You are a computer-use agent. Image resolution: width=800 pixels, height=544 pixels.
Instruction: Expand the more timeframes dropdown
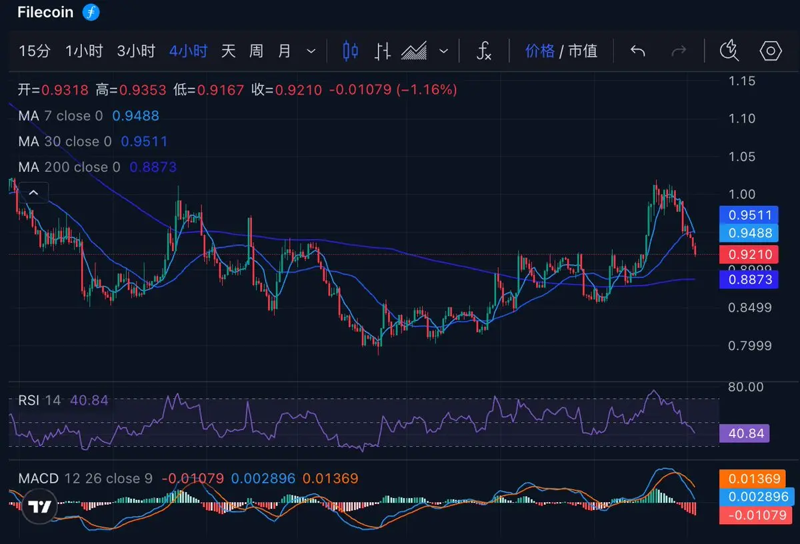[311, 51]
